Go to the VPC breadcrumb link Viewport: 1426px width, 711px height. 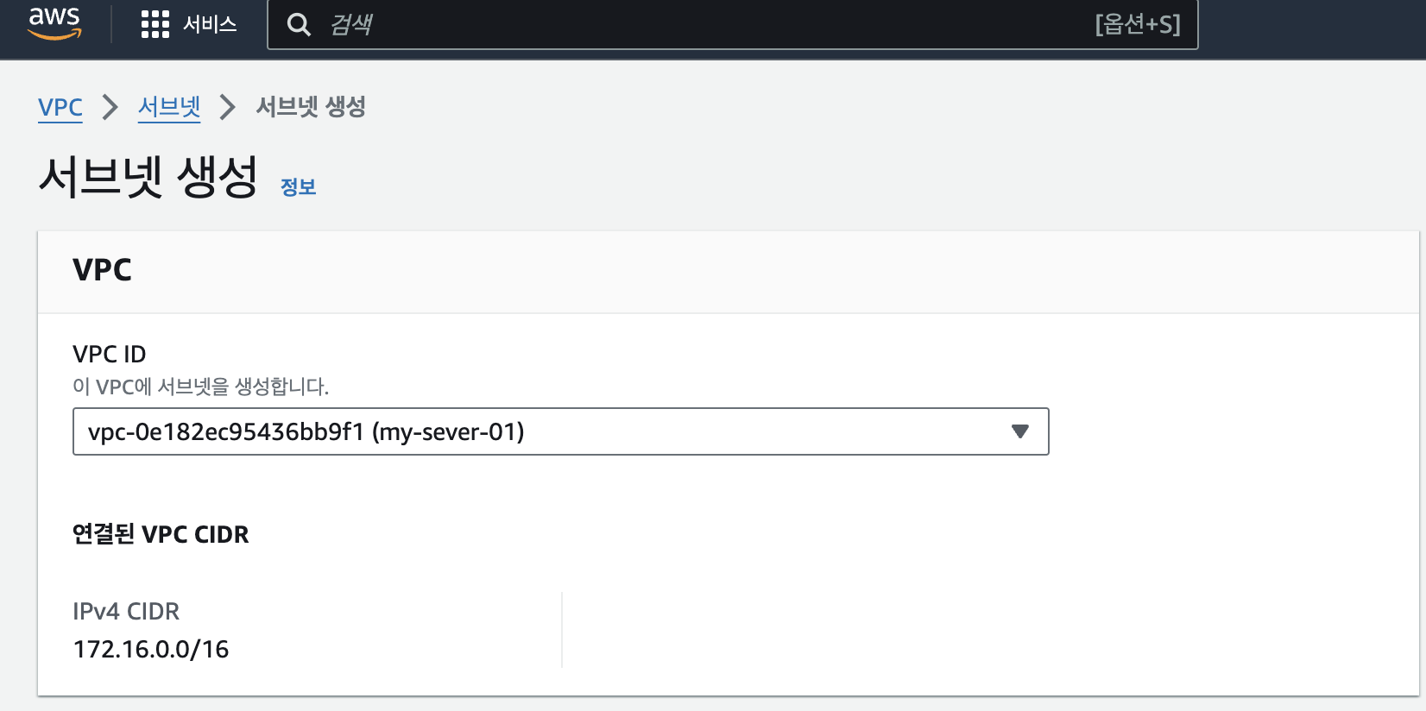pyautogui.click(x=60, y=108)
